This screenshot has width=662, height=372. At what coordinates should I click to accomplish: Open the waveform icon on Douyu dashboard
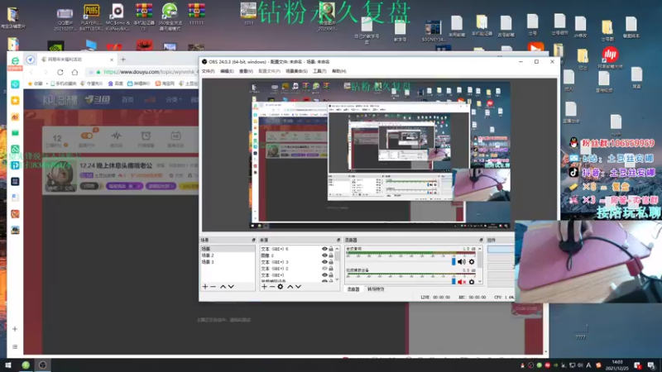(116, 136)
